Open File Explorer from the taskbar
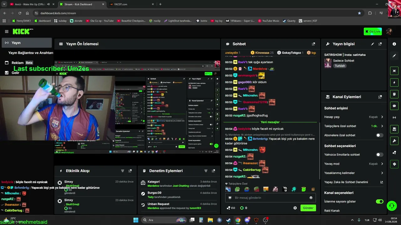The width and height of the screenshot is (401, 225). click(210, 220)
